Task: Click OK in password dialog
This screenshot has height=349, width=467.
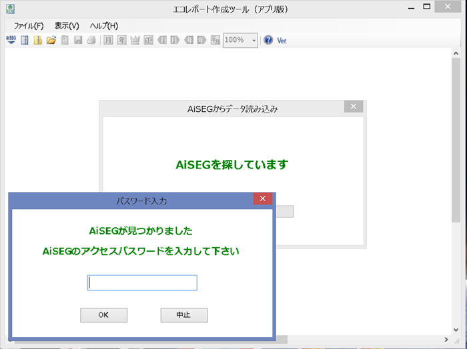Action: click(103, 315)
